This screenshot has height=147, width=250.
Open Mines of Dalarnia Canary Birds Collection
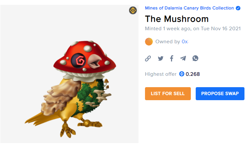click(x=189, y=8)
